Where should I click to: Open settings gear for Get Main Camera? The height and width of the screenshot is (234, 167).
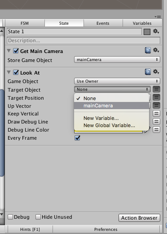tap(156, 50)
